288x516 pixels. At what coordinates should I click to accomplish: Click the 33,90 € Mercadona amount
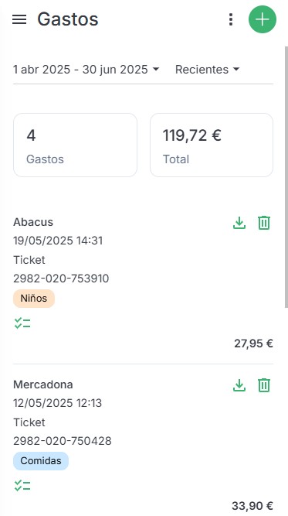pyautogui.click(x=252, y=505)
